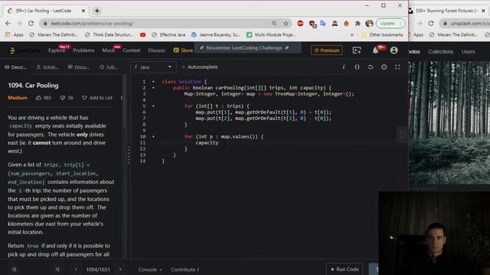Close the Car Pooling LeetCode tab

pyautogui.click(x=83, y=11)
